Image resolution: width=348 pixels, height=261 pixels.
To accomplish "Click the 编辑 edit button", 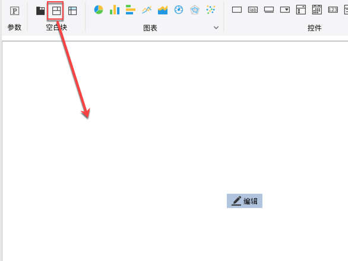I will [x=245, y=201].
